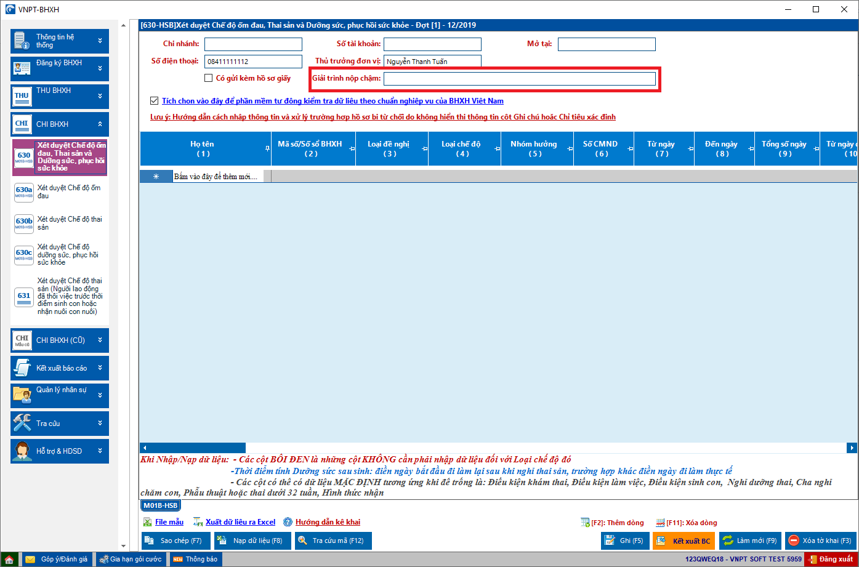The width and height of the screenshot is (859, 567).
Task: Open form 631 thai sản icon
Action: tap(24, 297)
